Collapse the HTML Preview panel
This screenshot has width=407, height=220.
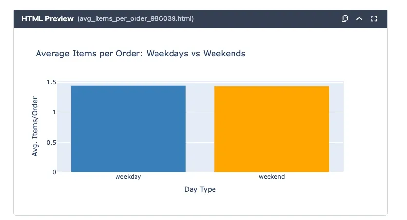(x=359, y=18)
